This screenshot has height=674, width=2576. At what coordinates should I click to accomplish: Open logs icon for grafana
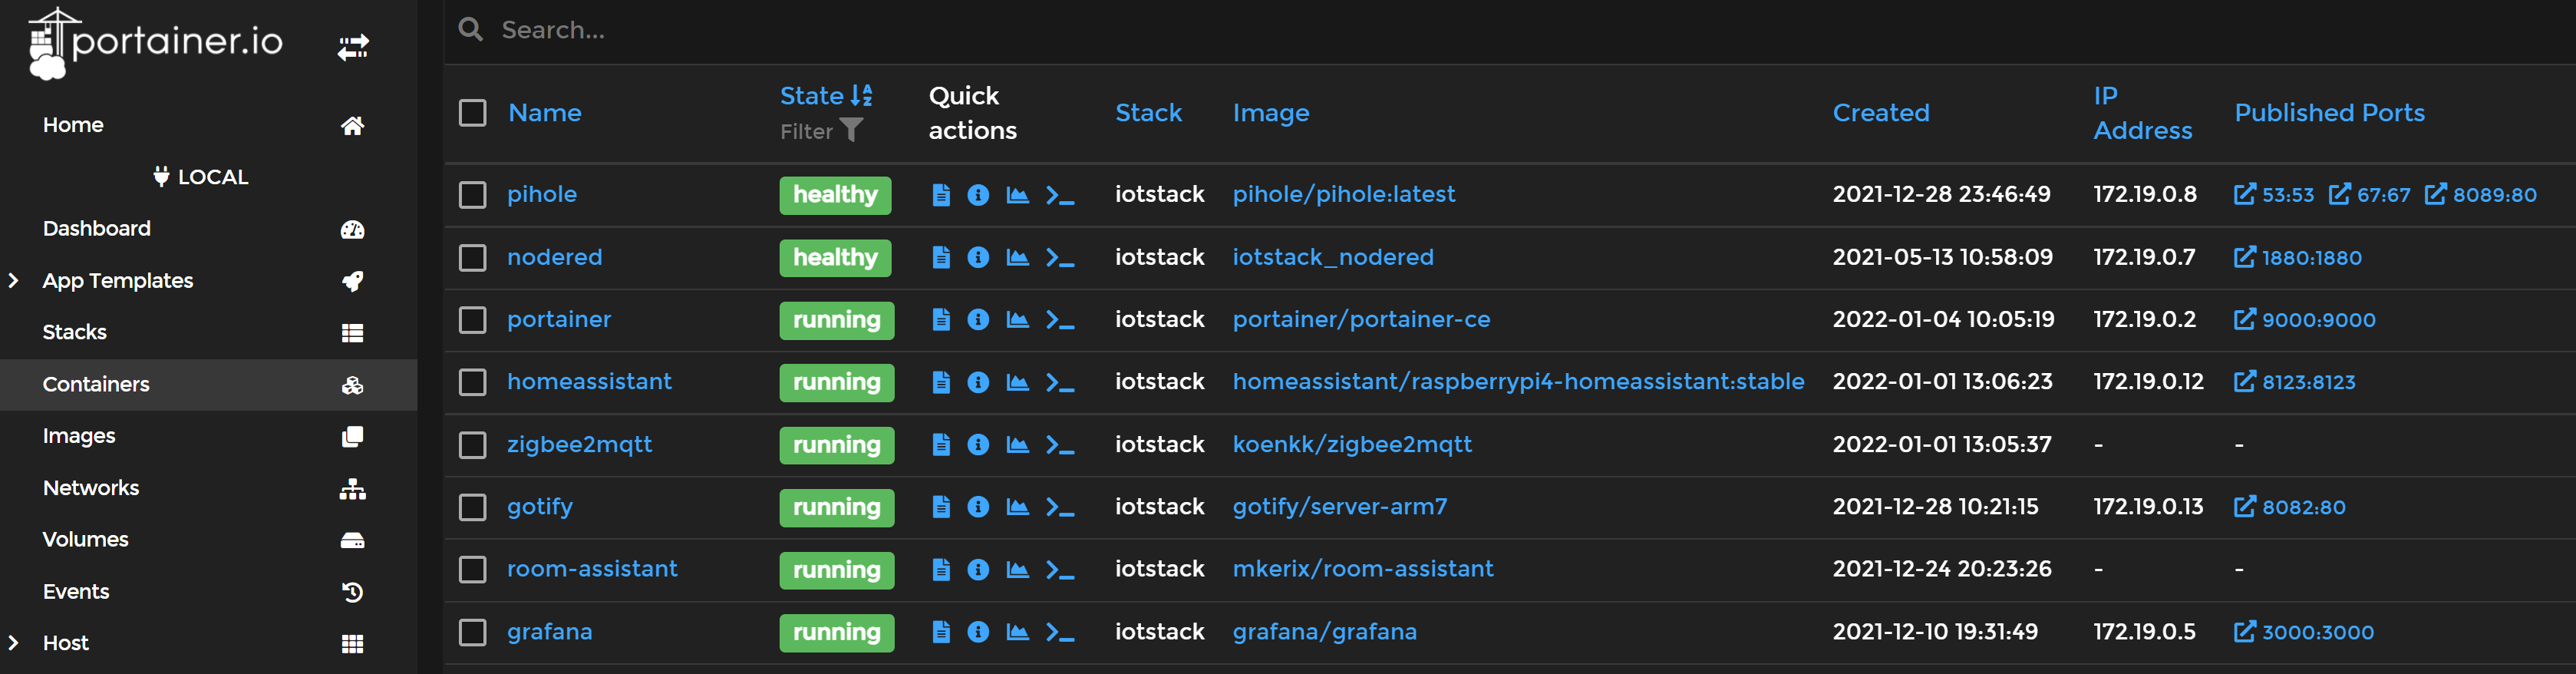940,632
